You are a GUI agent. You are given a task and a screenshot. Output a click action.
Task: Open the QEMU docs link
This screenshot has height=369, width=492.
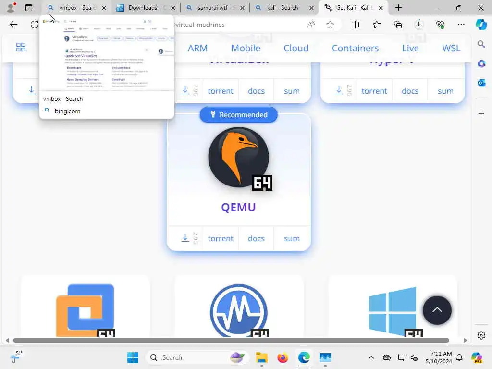pos(257,238)
